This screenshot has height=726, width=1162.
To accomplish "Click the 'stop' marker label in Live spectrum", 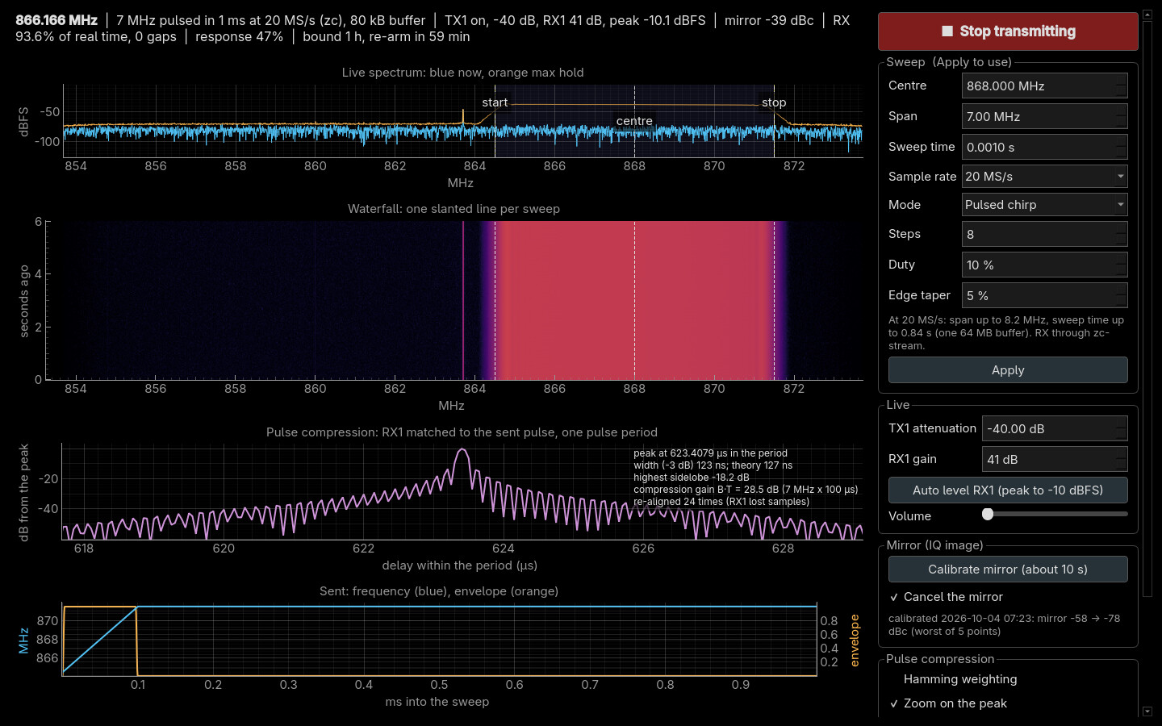I will click(x=774, y=102).
